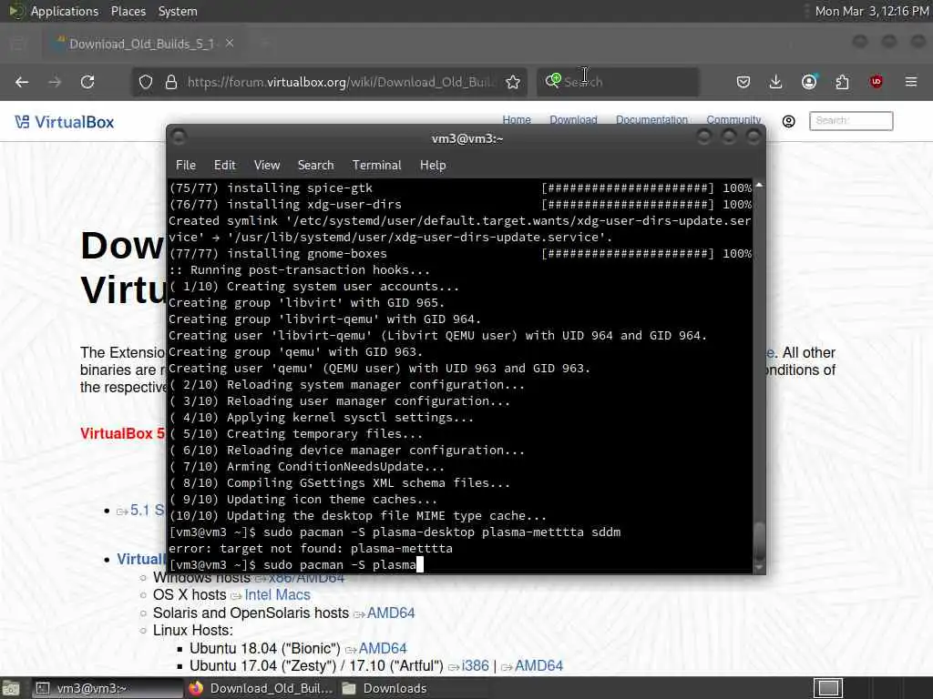Click the VirtualBox site user account icon
The height and width of the screenshot is (699, 933).
[x=788, y=121]
